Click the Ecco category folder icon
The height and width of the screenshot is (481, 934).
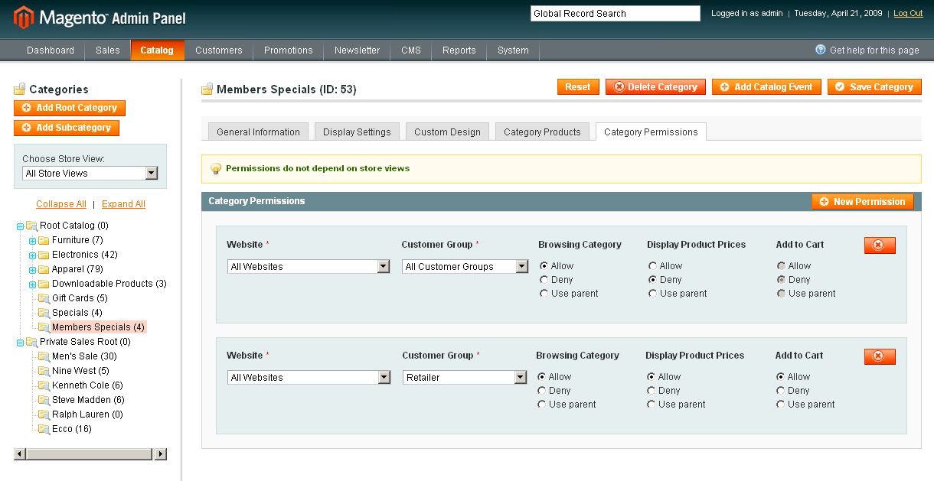click(x=44, y=429)
